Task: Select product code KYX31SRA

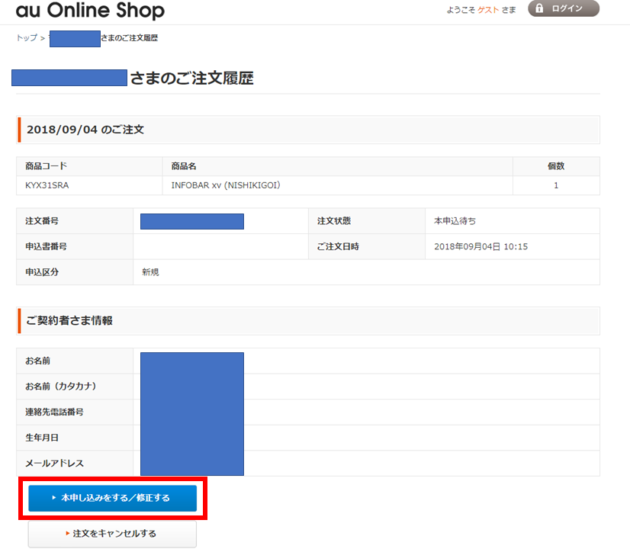Action: point(47,185)
